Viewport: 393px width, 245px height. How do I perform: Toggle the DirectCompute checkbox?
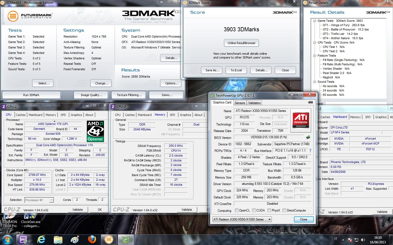point(284,210)
